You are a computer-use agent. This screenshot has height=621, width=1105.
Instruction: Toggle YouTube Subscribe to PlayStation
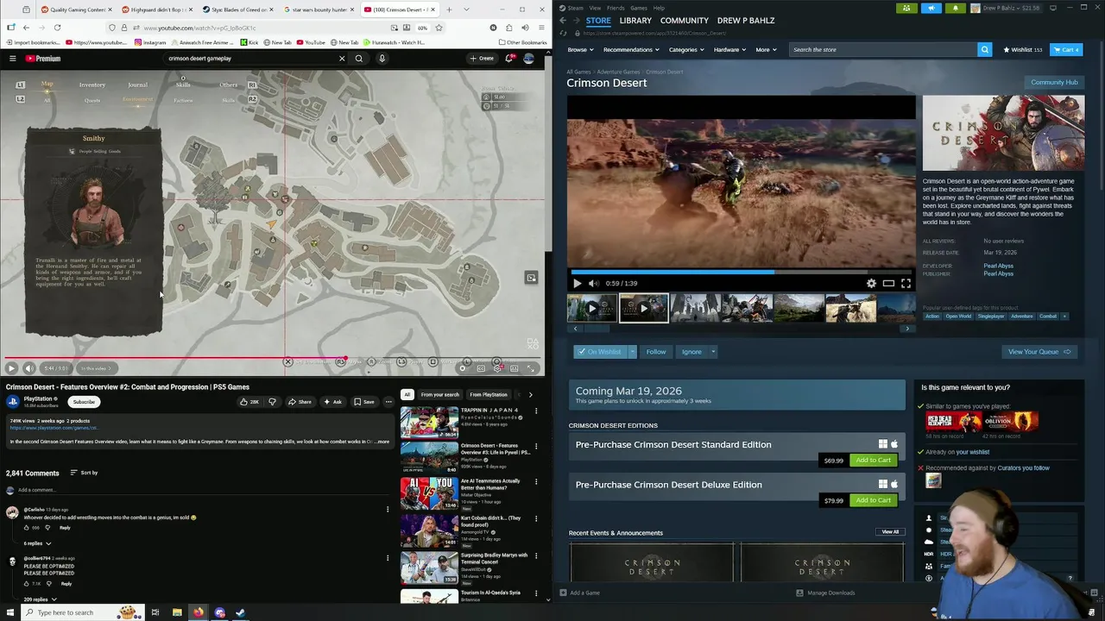[x=84, y=402]
